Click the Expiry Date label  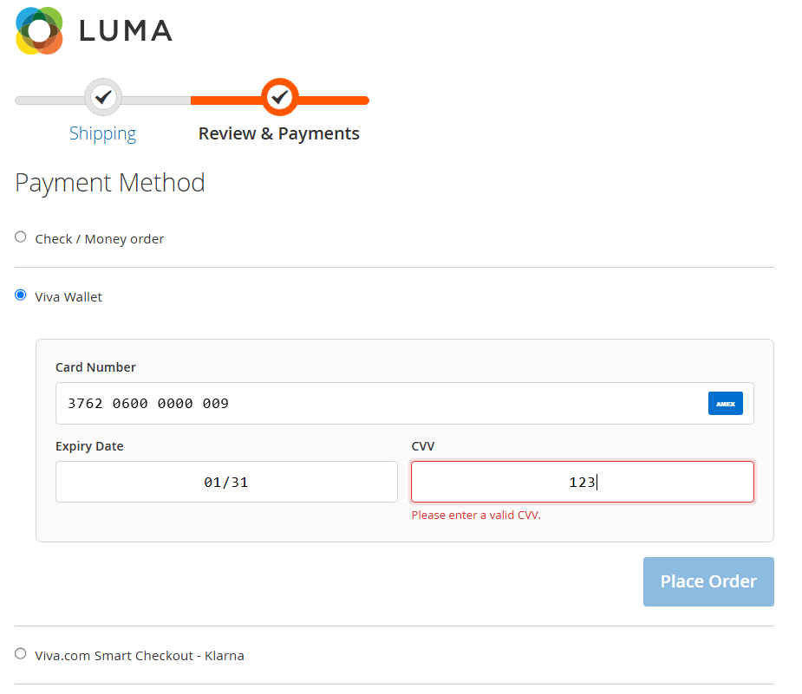coord(89,446)
